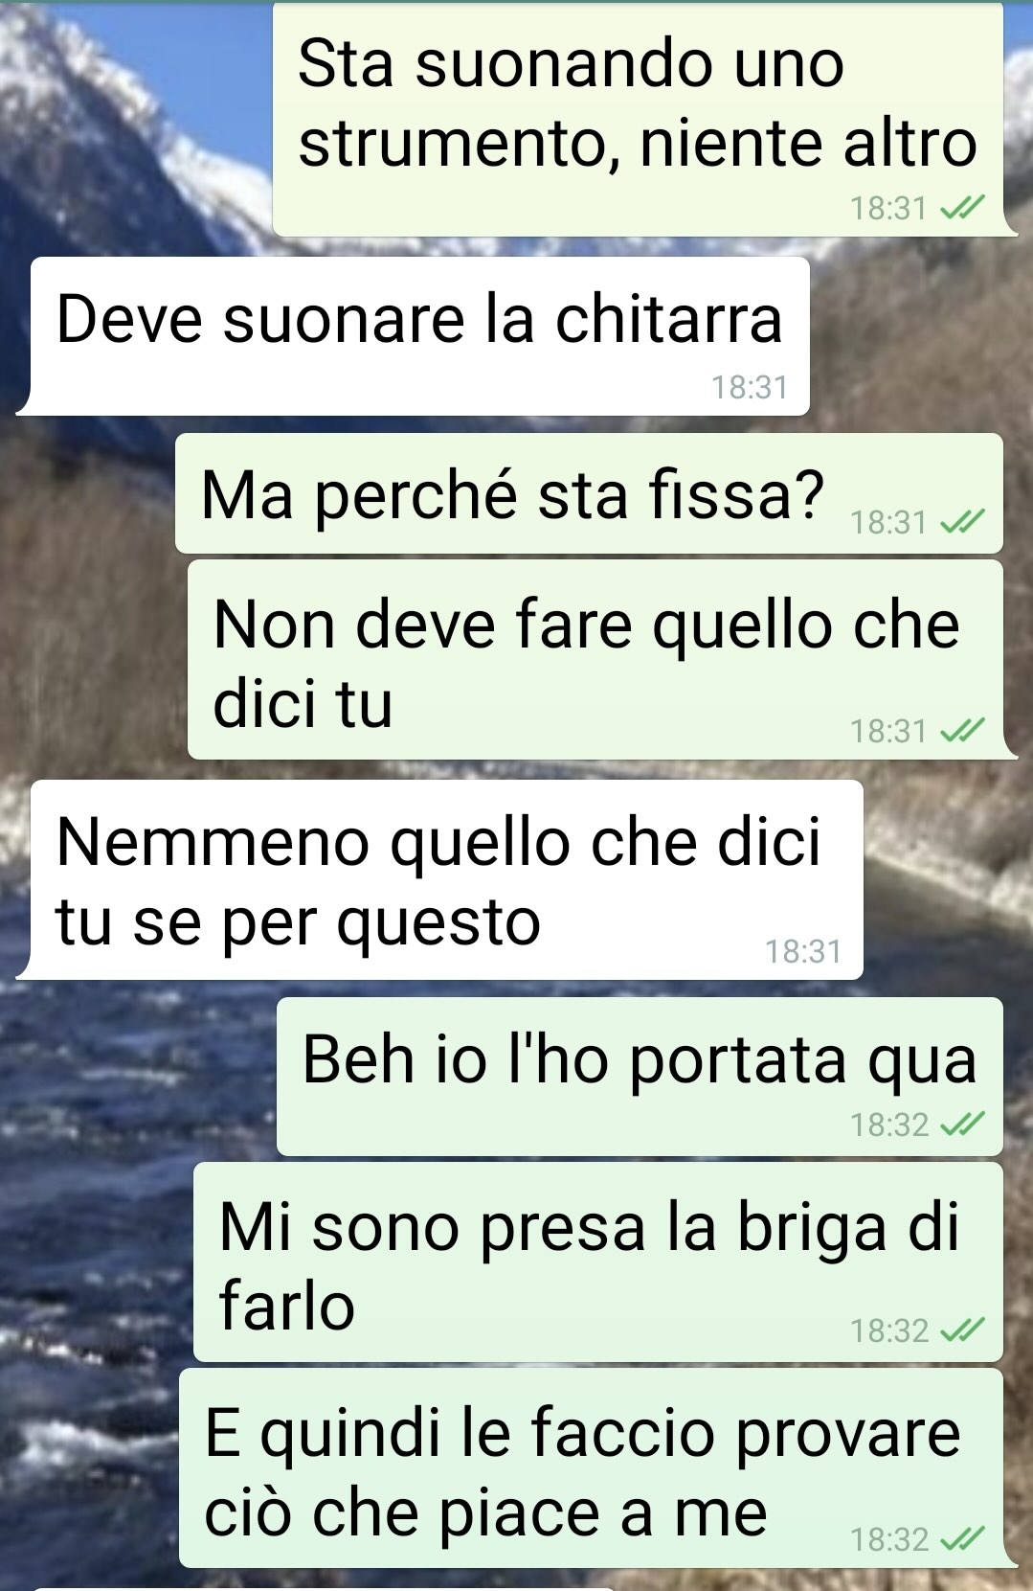This screenshot has width=1033, height=1591.
Task: Tap the double ticks on "Non deve fare quello"
Action: [962, 731]
